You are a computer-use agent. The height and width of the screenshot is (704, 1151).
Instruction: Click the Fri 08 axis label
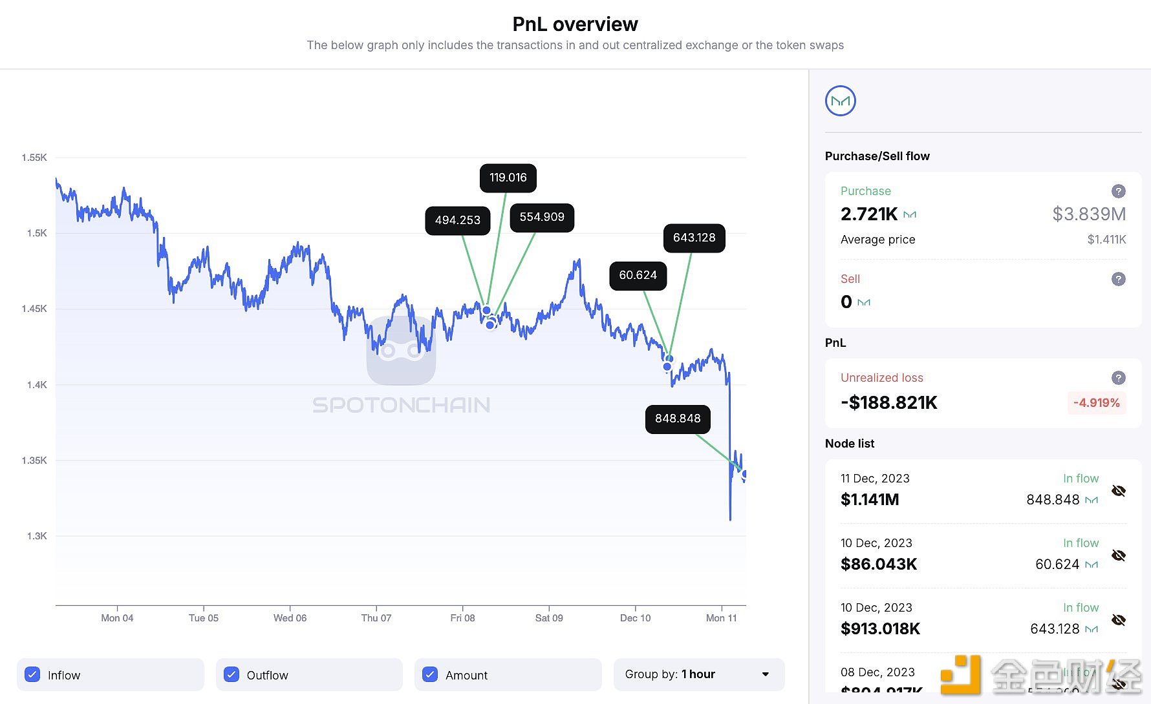tap(462, 618)
